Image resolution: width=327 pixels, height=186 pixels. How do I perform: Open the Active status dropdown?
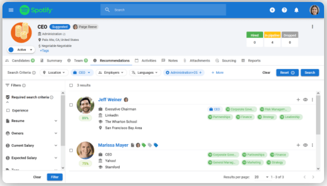(21, 50)
